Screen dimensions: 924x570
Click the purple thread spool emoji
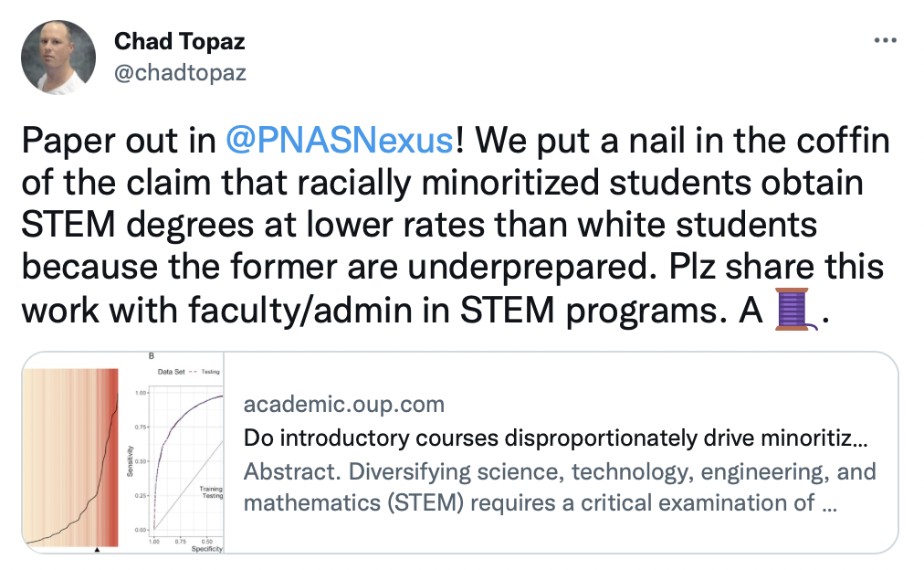795,309
